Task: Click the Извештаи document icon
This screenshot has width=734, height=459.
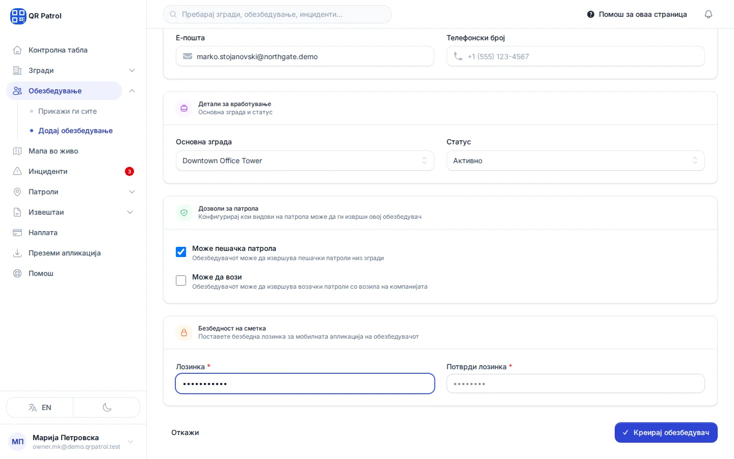Action: point(17,212)
